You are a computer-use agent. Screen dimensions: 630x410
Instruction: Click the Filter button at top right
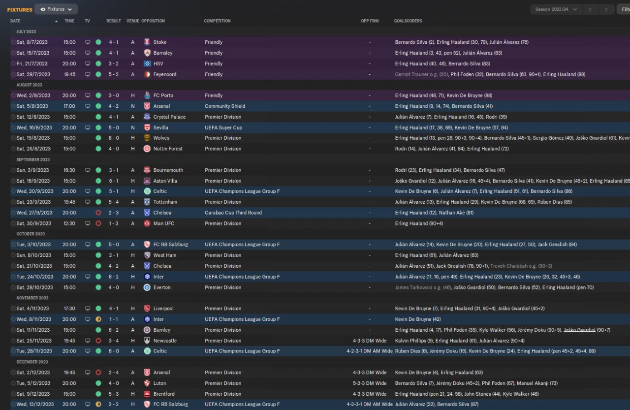(623, 9)
